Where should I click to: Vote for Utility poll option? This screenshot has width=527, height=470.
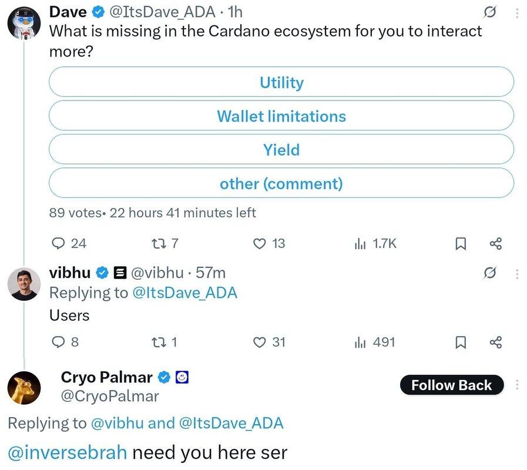pyautogui.click(x=281, y=82)
